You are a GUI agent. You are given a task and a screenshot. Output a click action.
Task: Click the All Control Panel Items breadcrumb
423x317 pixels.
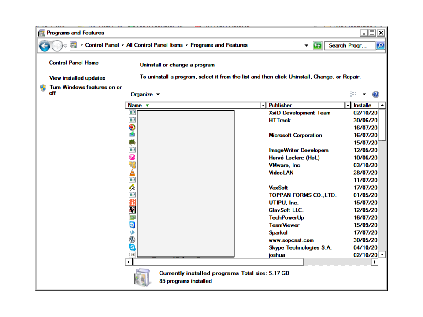(155, 45)
